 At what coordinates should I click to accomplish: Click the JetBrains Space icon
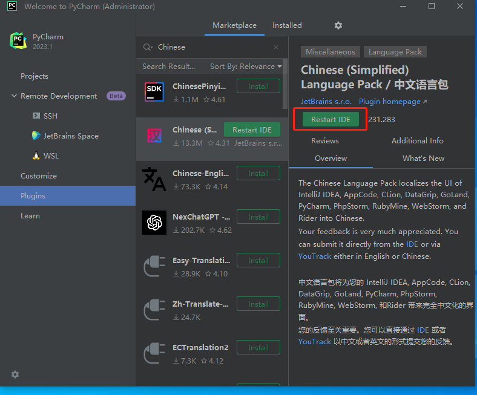[36, 135]
